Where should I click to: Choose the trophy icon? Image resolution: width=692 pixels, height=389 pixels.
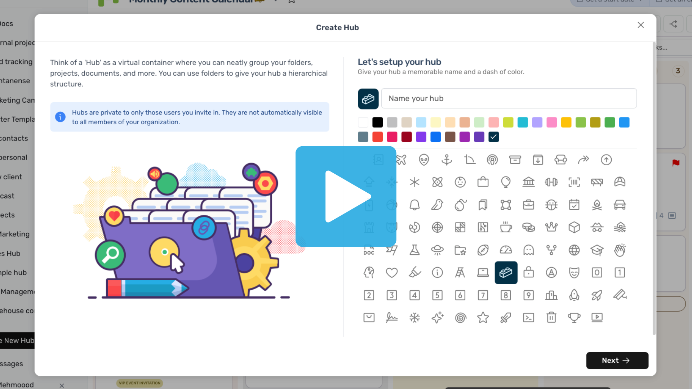point(574,318)
